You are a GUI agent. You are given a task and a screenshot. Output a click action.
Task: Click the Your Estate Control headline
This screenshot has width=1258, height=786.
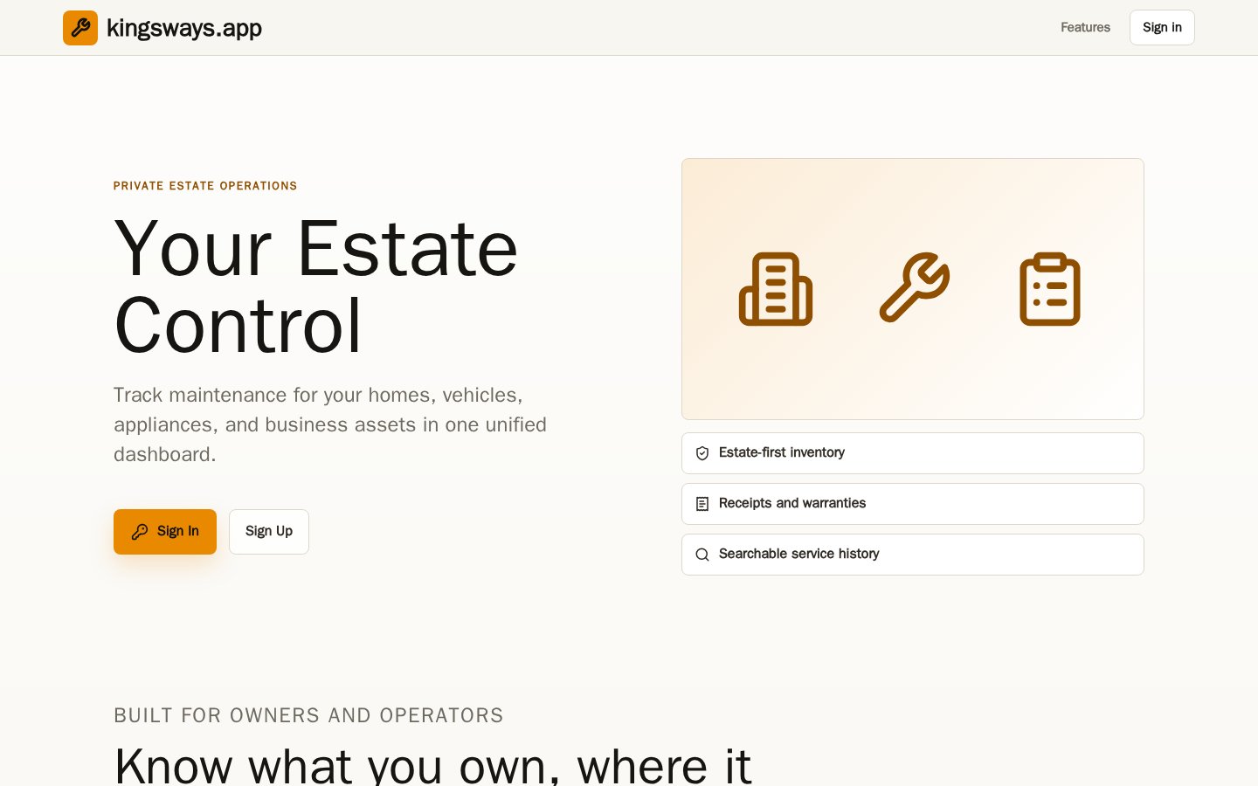click(x=316, y=286)
